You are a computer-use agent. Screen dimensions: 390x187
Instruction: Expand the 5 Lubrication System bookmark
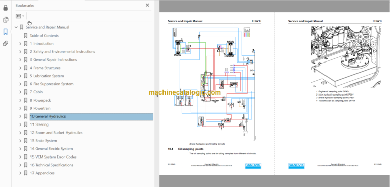tap(20, 76)
